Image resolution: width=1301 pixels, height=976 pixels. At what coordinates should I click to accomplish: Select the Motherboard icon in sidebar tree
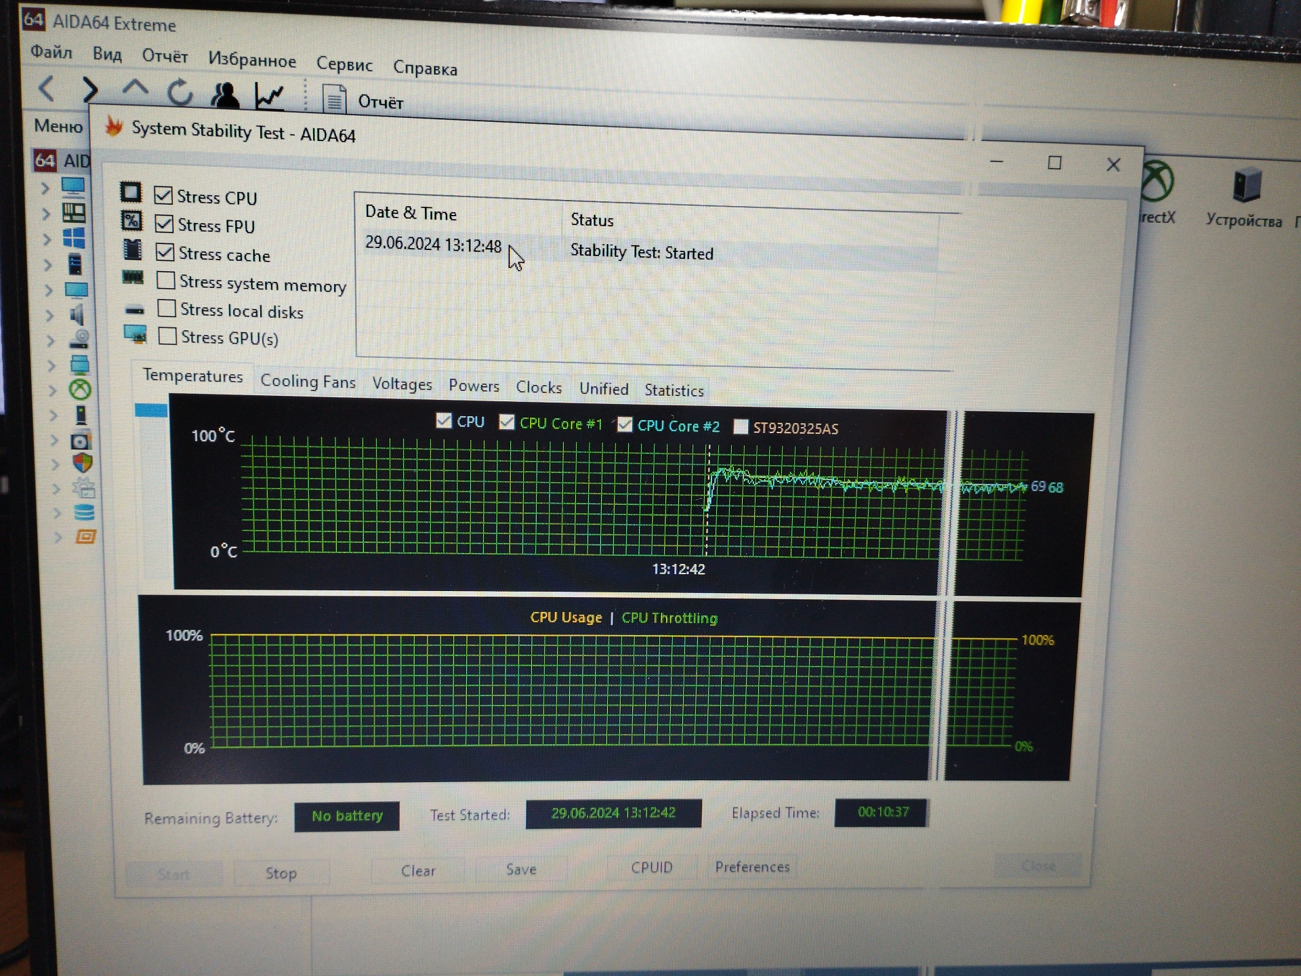[74, 213]
